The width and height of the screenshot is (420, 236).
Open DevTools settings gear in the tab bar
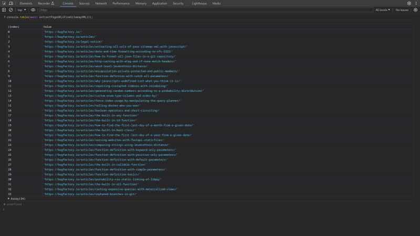(409, 4)
